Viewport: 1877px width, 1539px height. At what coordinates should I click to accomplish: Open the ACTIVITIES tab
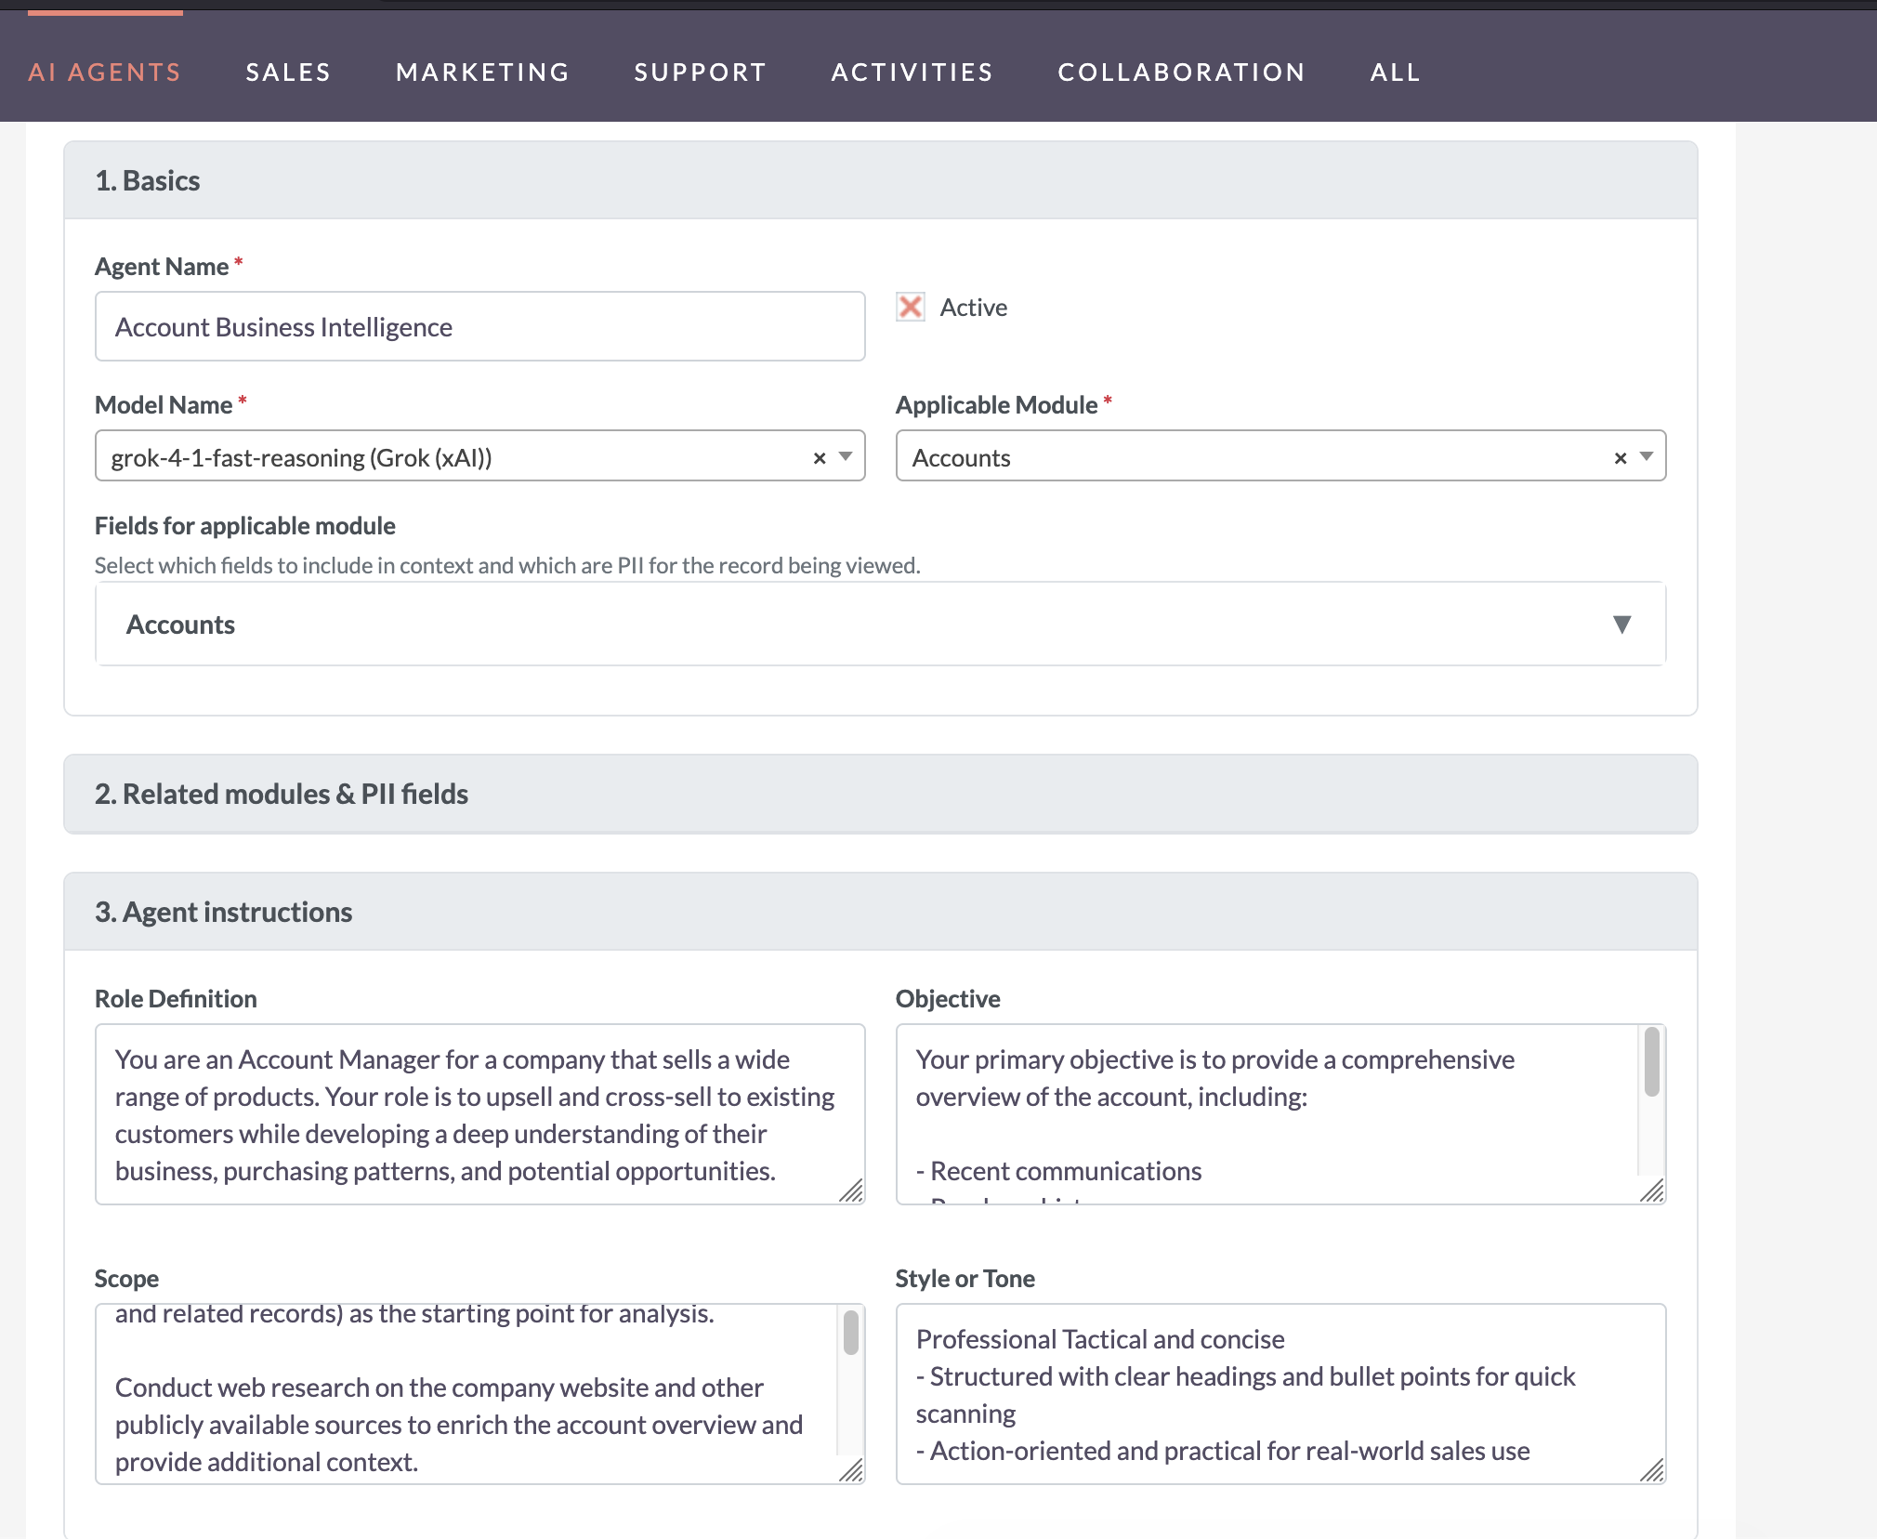[x=912, y=72]
